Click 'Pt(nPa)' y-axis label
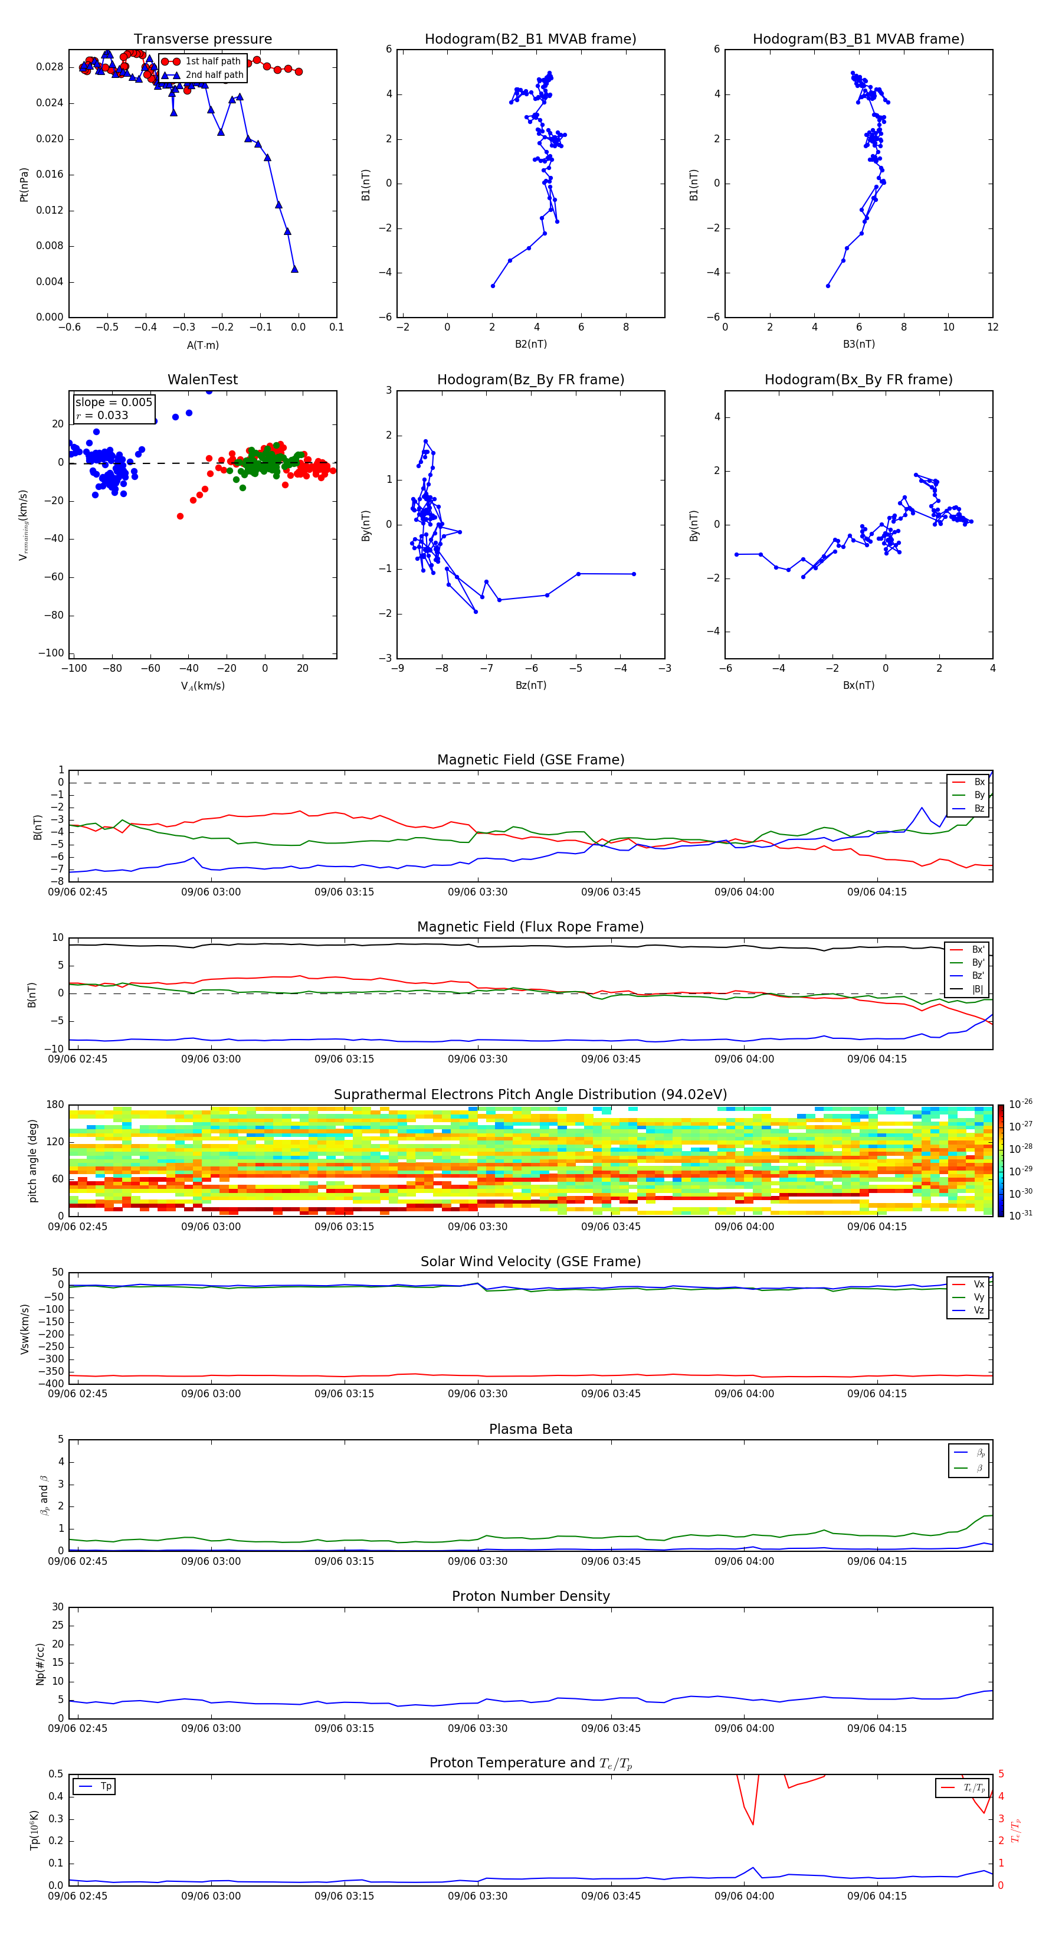This screenshot has height=1948, width=1062. point(24,185)
